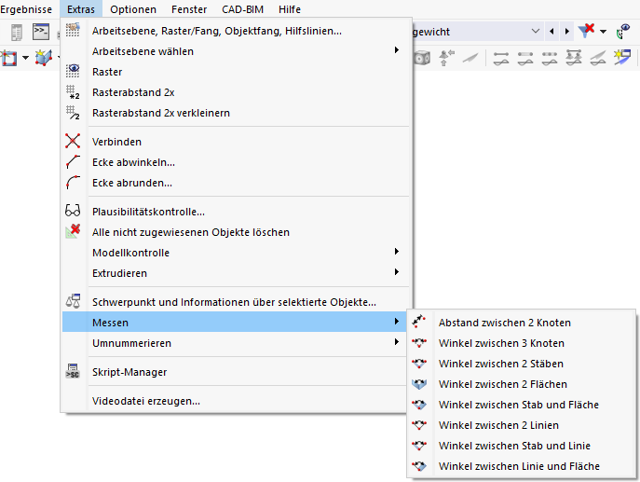
Task: Click the Rasterabstand verkleinern grid icon
Action: [x=73, y=112]
